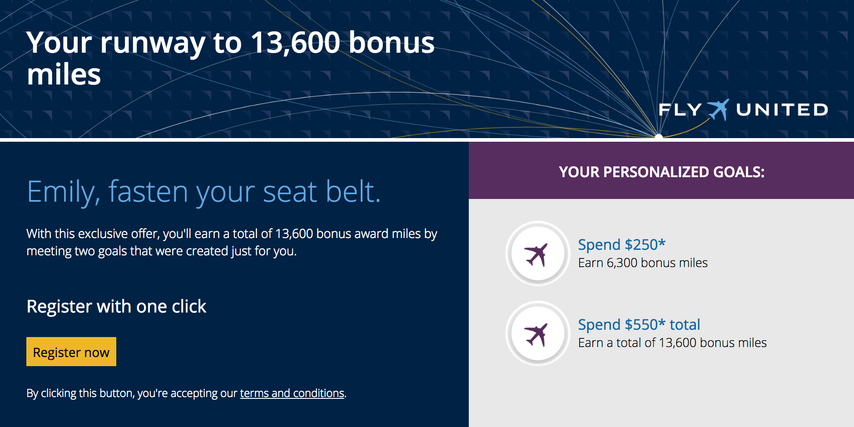Click the plane icon beside Spend $250
This screenshot has width=854, height=427.
537,253
